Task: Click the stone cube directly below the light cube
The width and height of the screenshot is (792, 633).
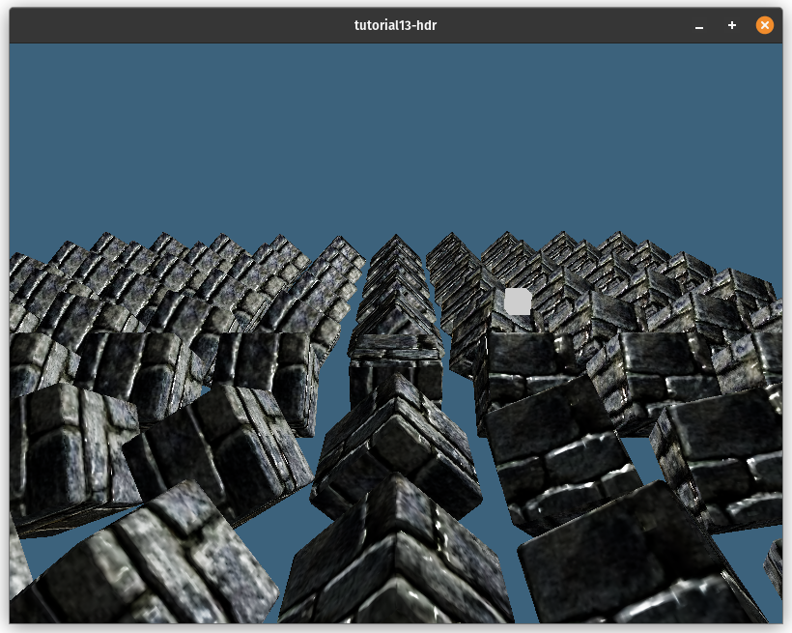Action: point(526,367)
